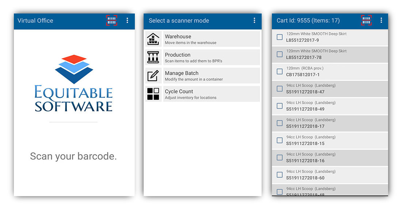
Task: Select checkbox for S51911272018-49
Action: pos(280,106)
